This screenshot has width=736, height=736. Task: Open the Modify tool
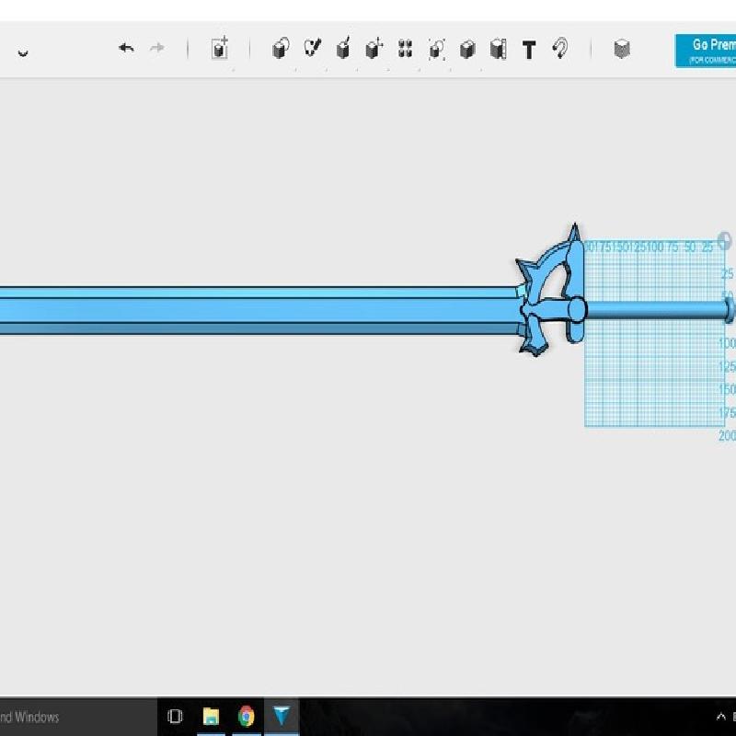pyautogui.click(x=374, y=49)
